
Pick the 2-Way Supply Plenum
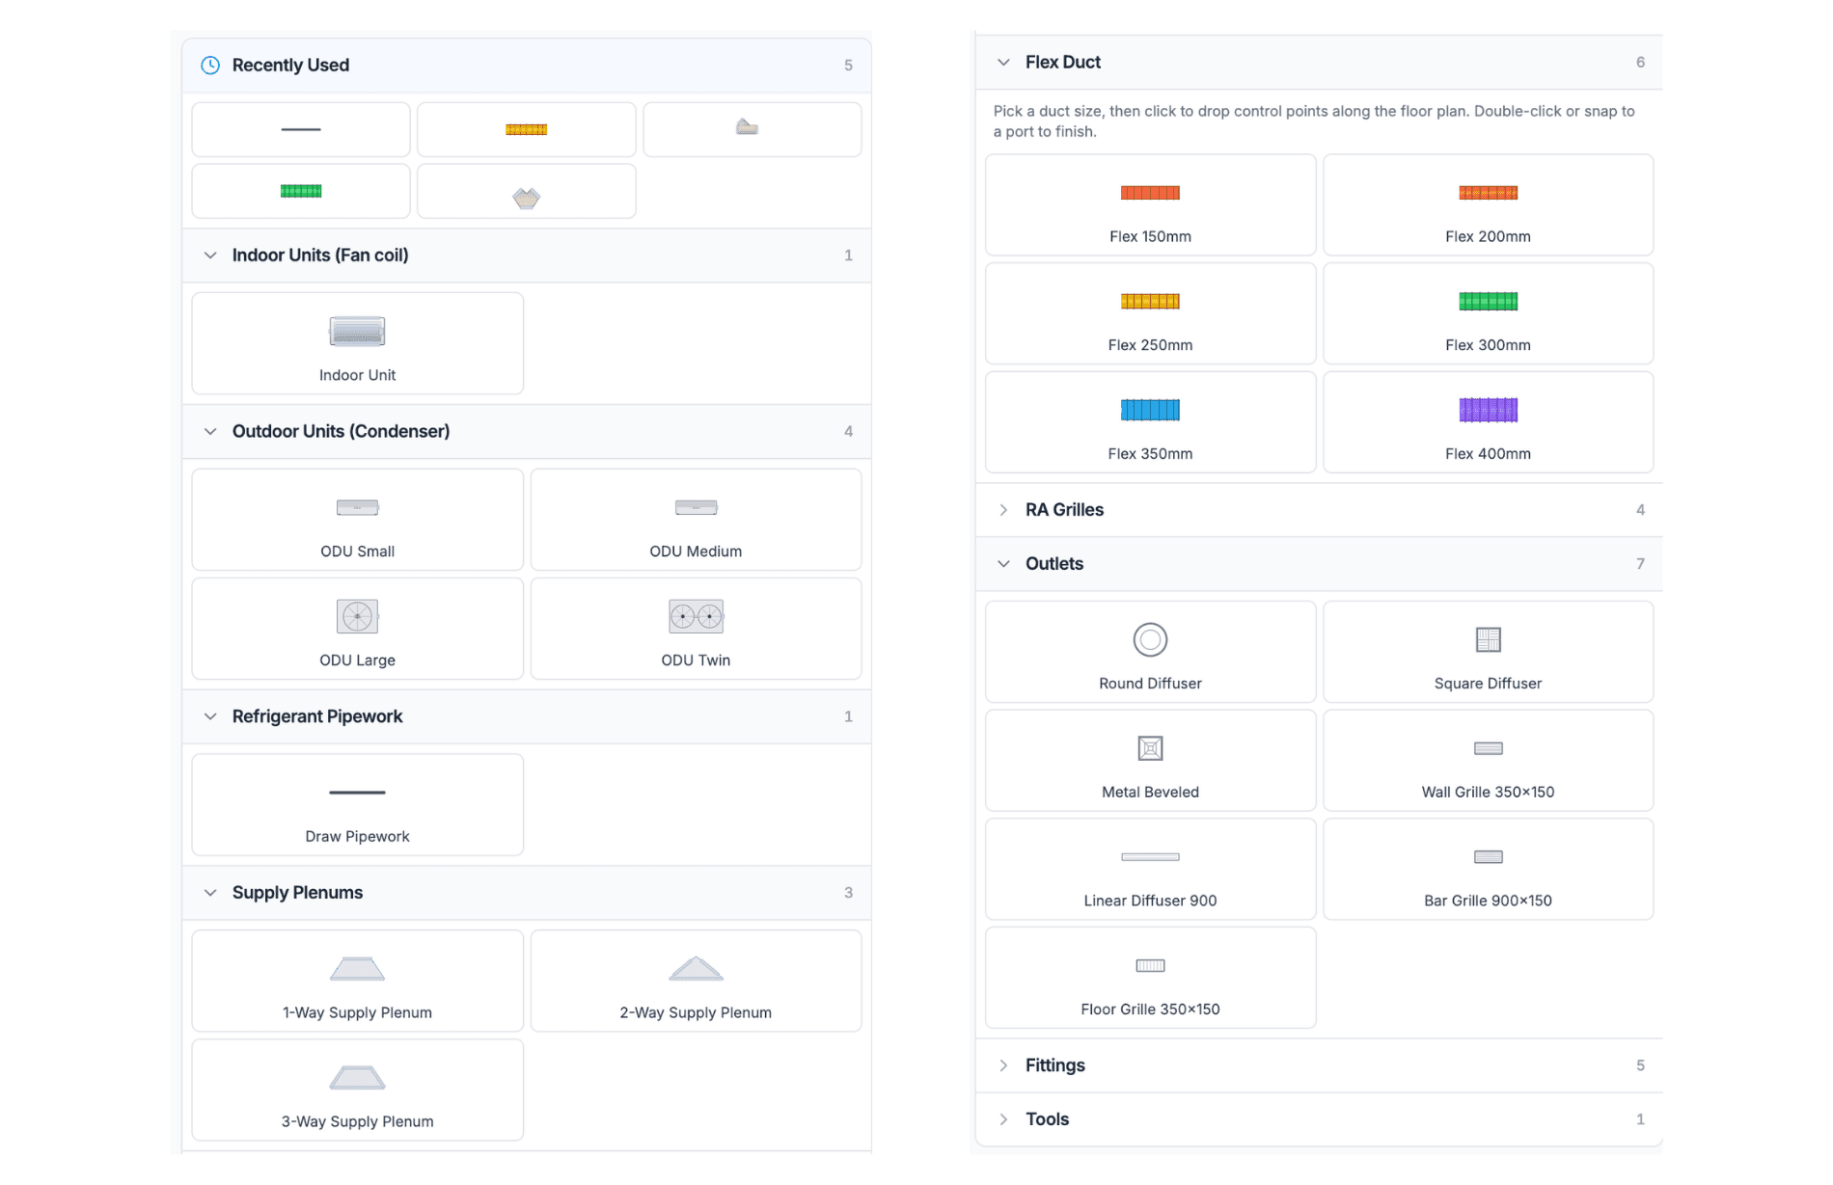[x=696, y=980]
